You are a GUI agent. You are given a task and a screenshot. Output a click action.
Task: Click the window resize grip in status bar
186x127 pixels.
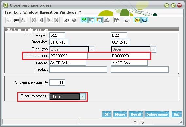181,122
